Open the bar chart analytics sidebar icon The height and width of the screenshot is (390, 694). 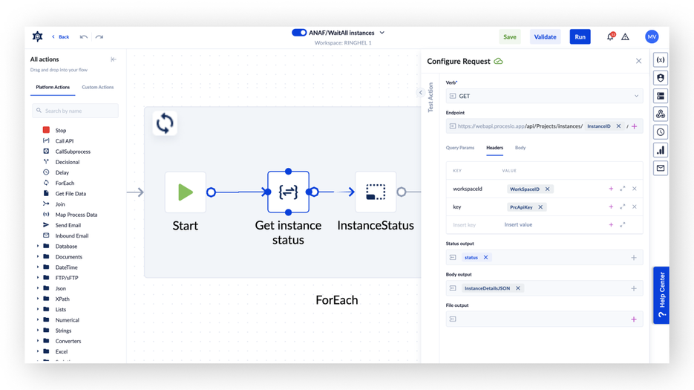(x=660, y=150)
